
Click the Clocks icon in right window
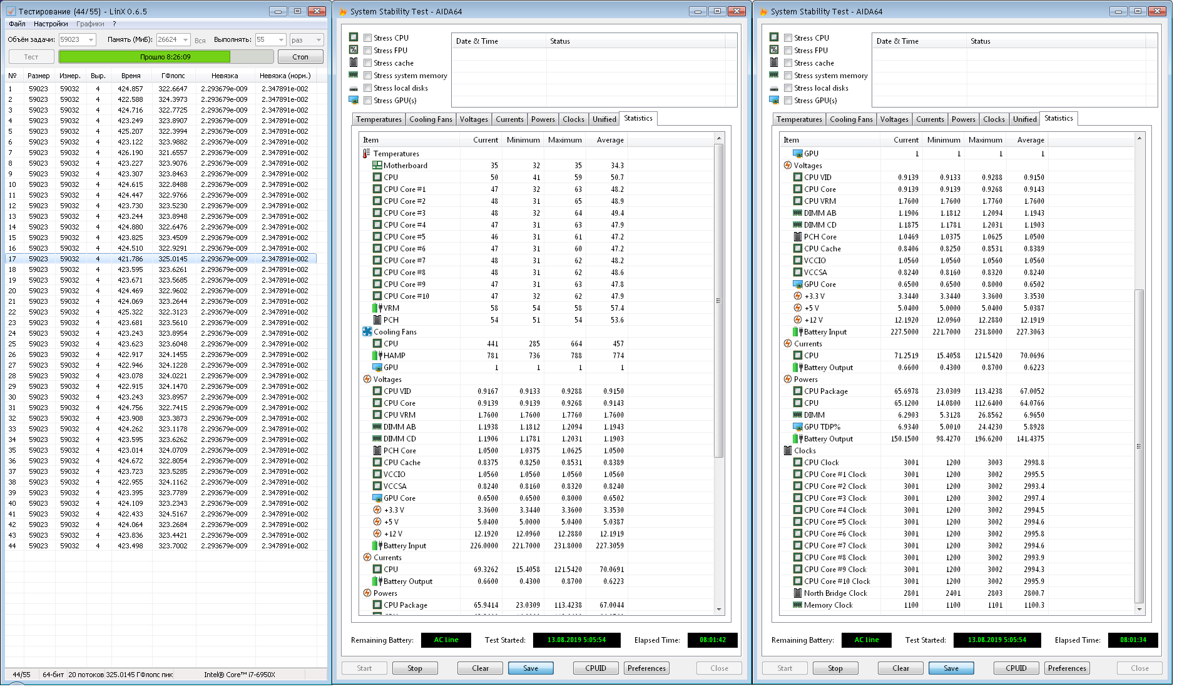pos(788,451)
